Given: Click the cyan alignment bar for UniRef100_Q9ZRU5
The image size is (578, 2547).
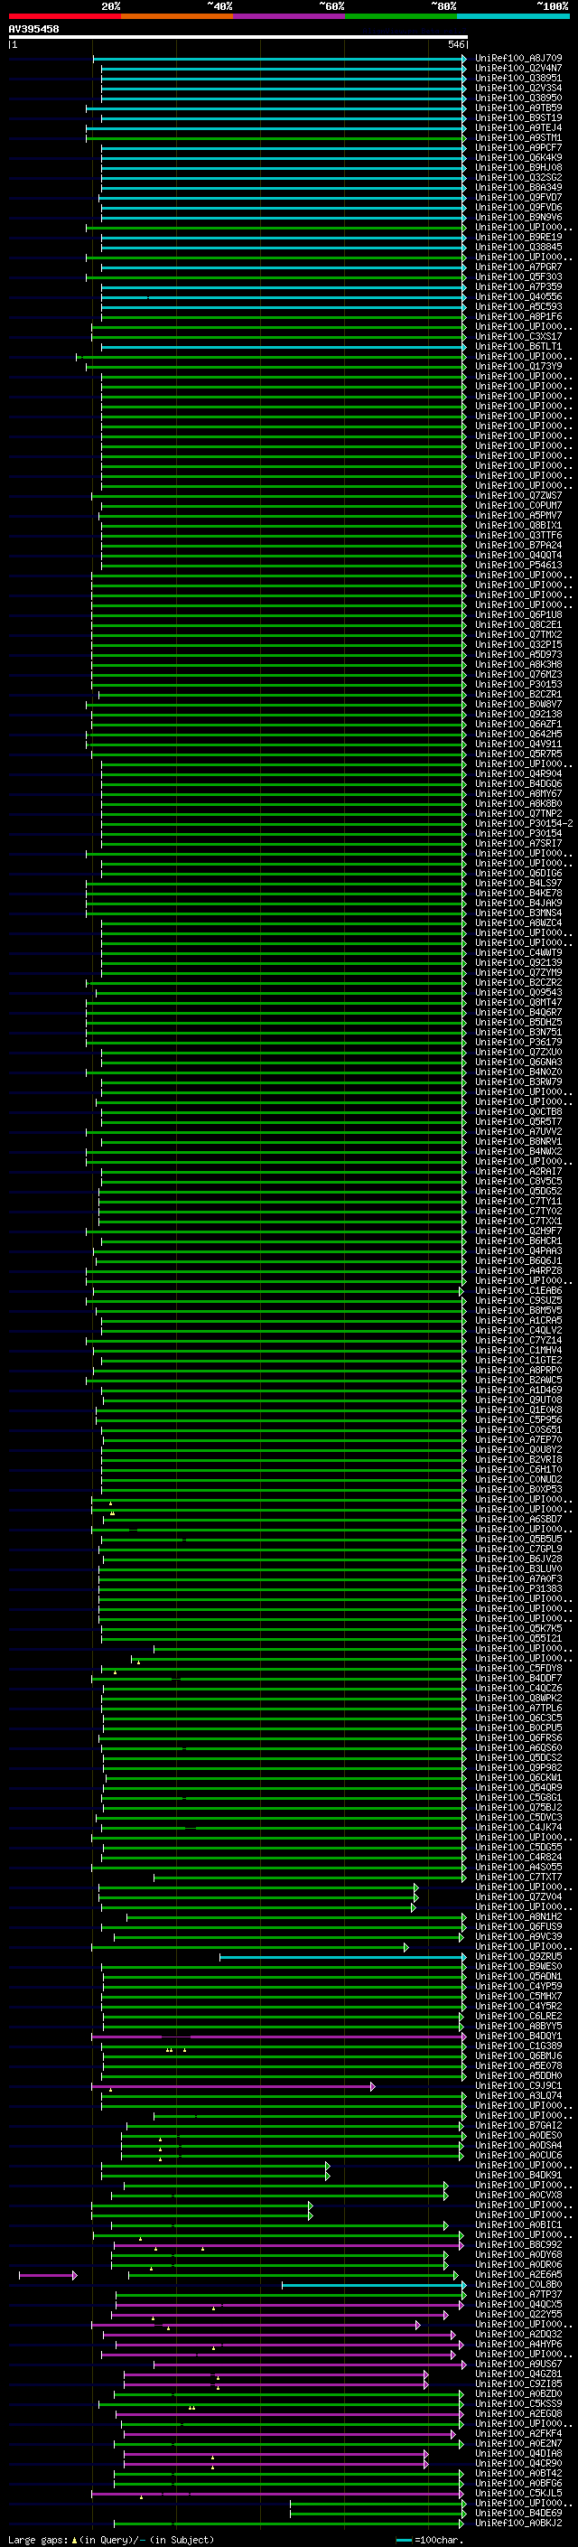Looking at the screenshot, I should pyautogui.click(x=343, y=1957).
